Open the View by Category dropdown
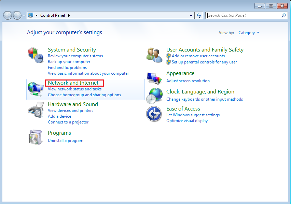The width and height of the screenshot is (291, 205). click(x=249, y=32)
